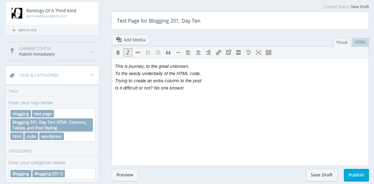Collapse the Tags & Categories panel

click(92, 75)
